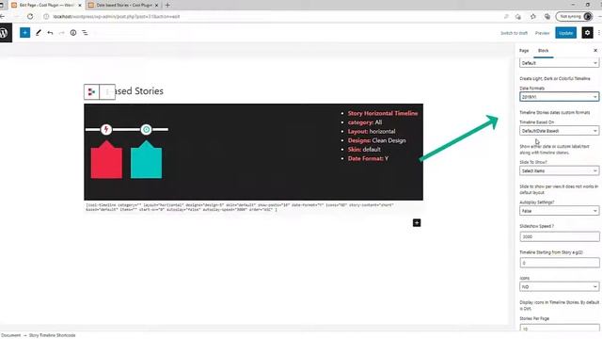Open the Icons dropdown set to NO

tap(559, 286)
